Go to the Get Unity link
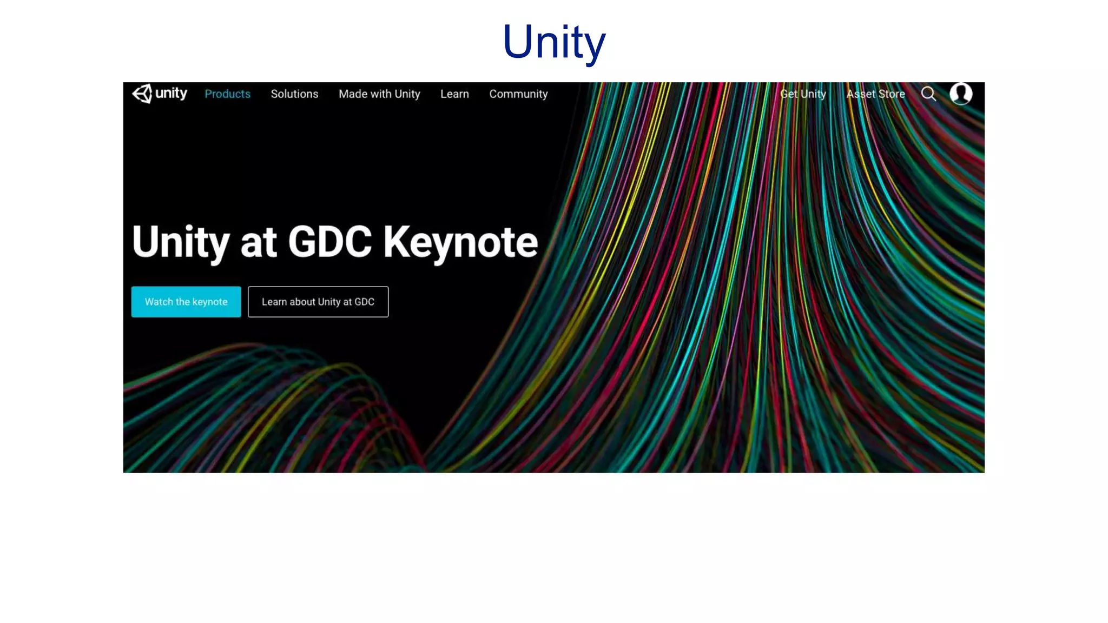Screen dimensions: 1108x623 803,94
